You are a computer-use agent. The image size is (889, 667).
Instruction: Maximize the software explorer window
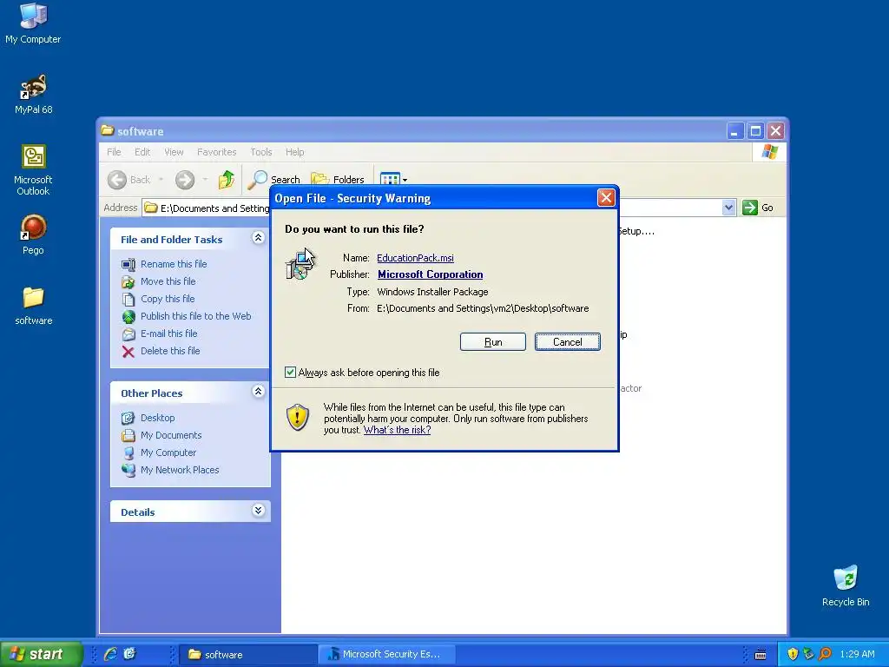tap(755, 132)
